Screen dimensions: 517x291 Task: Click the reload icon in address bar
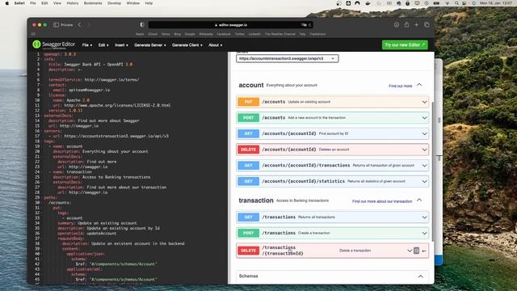click(309, 25)
